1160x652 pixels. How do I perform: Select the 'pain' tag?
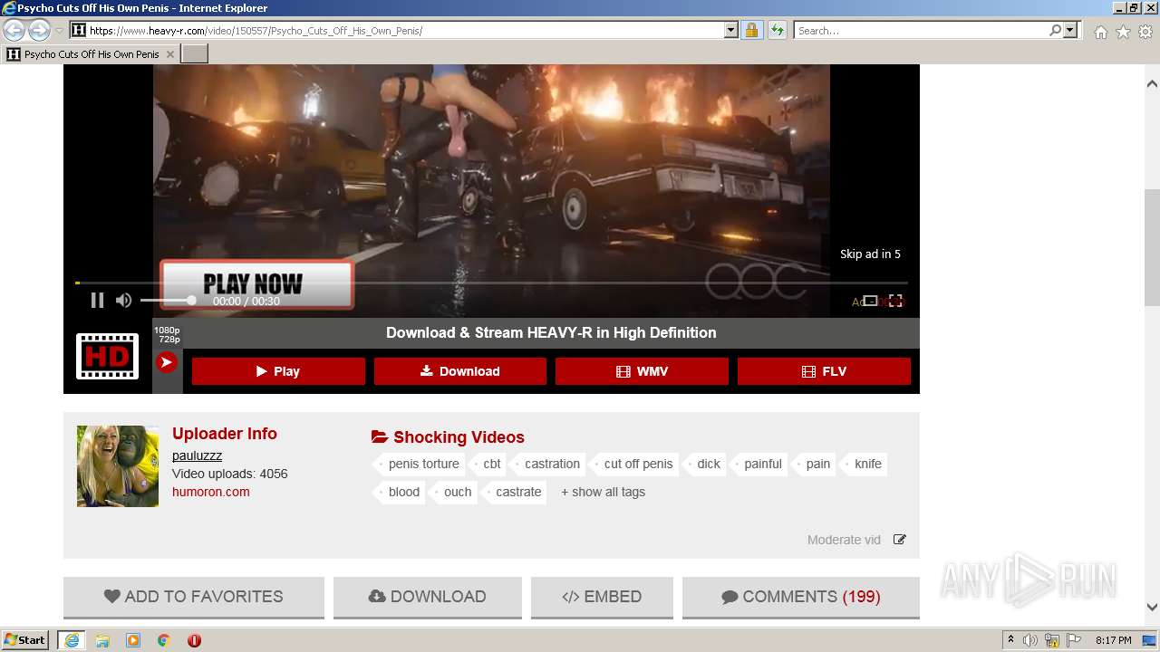pos(817,464)
